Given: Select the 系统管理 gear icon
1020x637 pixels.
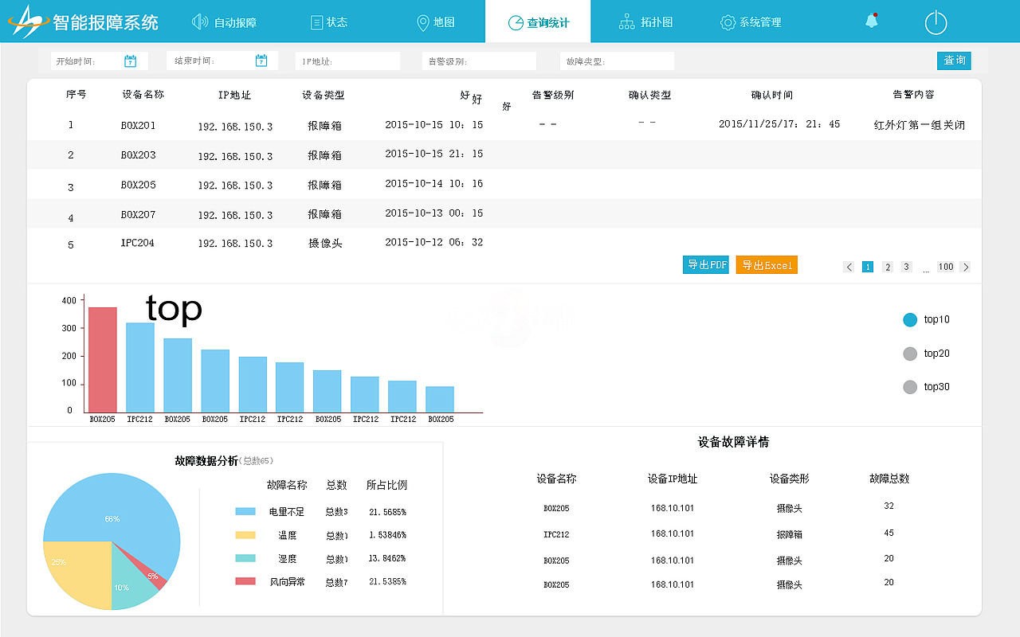Looking at the screenshot, I should pos(728,21).
